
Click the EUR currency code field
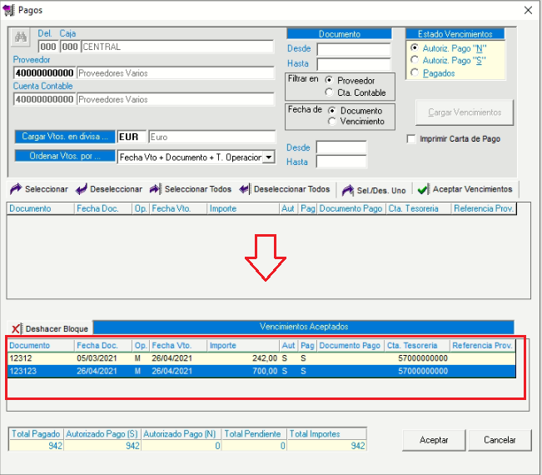[132, 137]
